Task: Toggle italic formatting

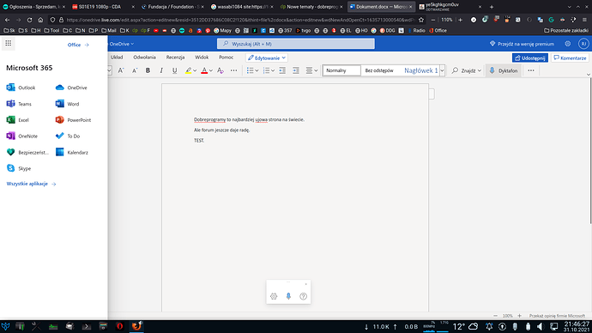Action: [161, 70]
